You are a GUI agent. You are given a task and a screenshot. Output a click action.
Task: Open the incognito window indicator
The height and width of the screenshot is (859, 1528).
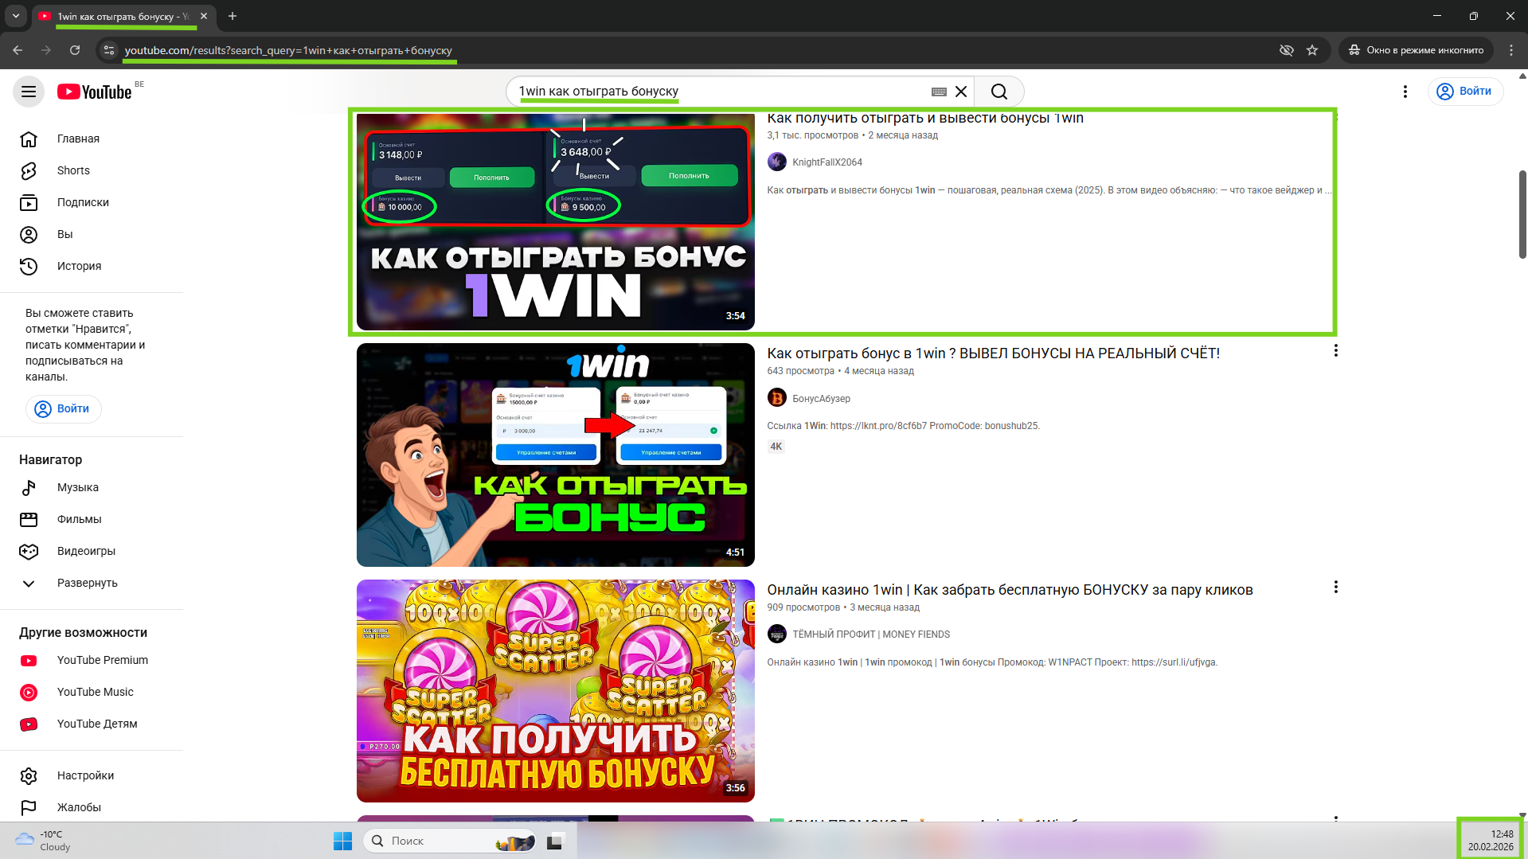pos(1416,50)
